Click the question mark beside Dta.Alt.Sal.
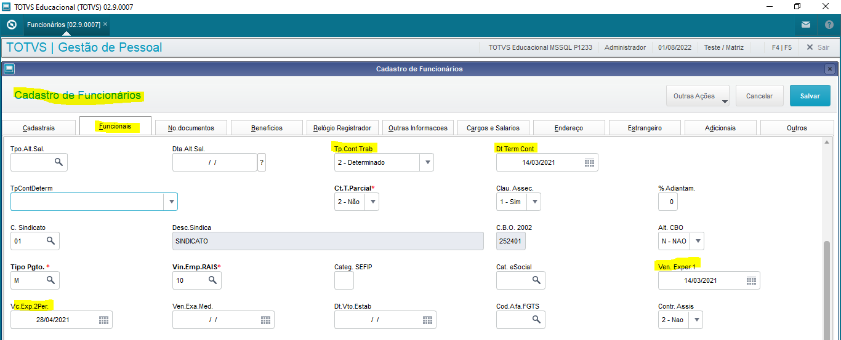Screen dimensions: 841x340 pyautogui.click(x=262, y=162)
